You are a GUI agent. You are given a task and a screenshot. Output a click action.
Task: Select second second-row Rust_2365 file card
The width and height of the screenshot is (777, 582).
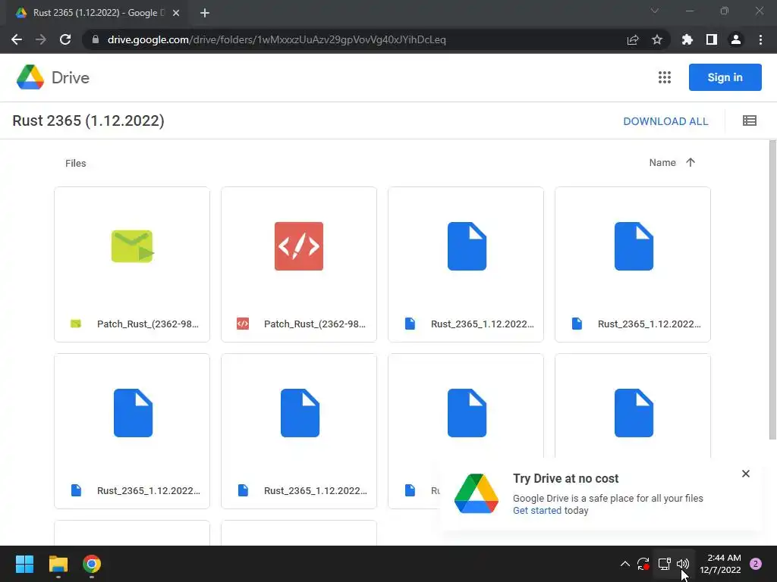[x=299, y=431]
